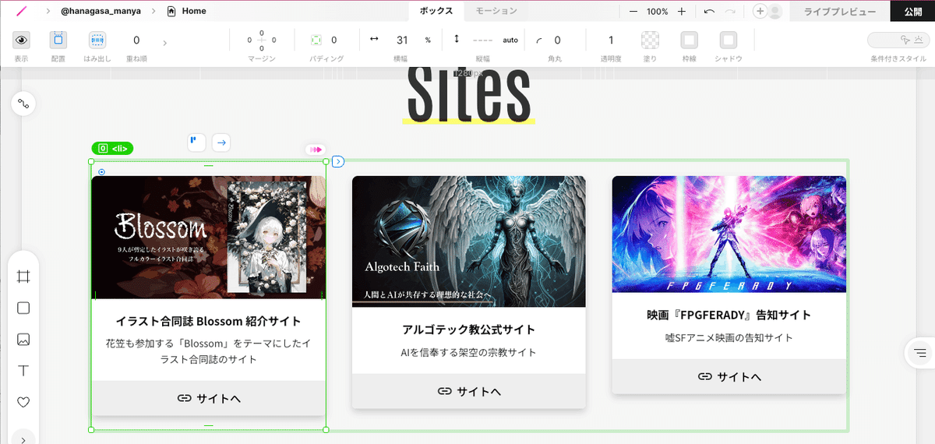This screenshot has height=444, width=935.
Task: Toggle the 表示 visibility eye icon
Action: (22, 40)
